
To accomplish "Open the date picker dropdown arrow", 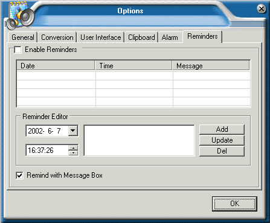I will click(x=73, y=131).
